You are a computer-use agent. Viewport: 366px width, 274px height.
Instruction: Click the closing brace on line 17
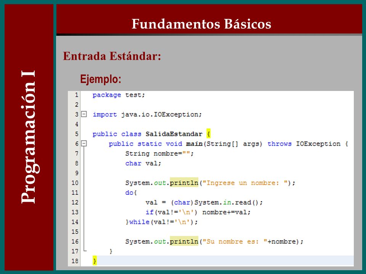[x=111, y=251]
